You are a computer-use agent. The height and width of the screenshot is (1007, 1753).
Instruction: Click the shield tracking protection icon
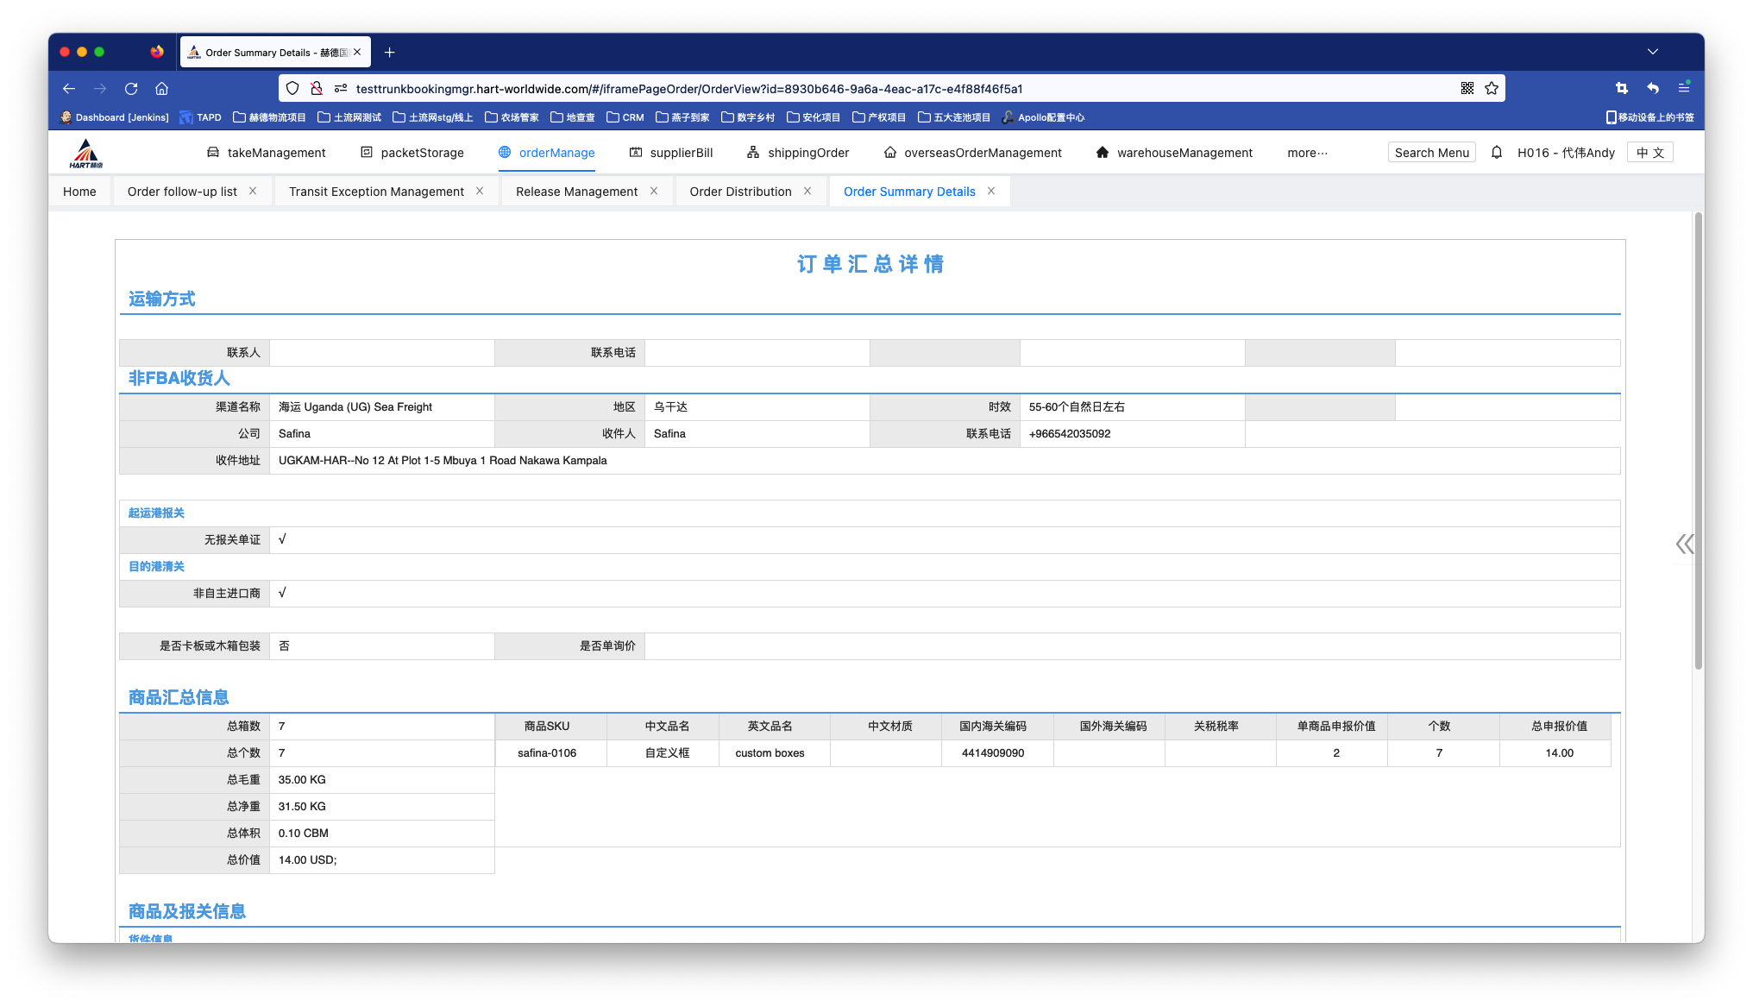click(x=292, y=89)
